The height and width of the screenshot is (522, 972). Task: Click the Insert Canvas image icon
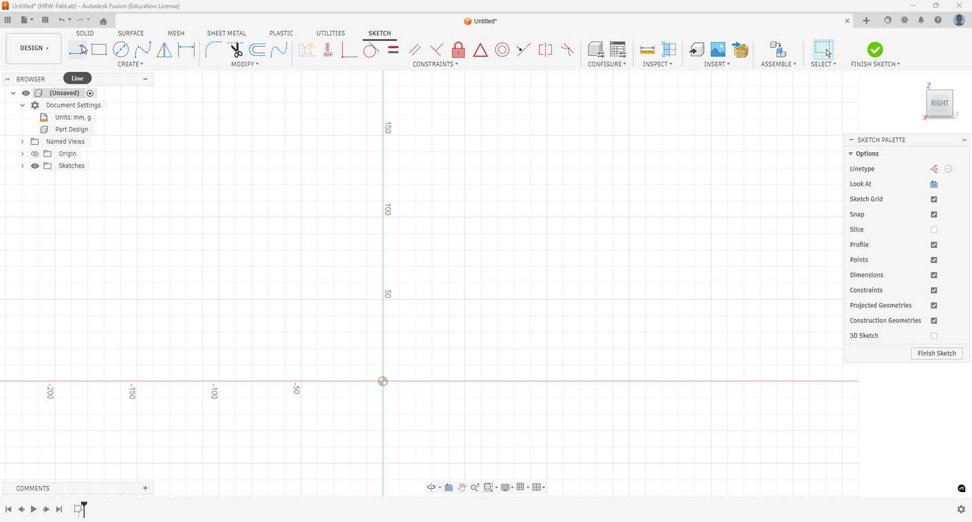[x=718, y=50]
